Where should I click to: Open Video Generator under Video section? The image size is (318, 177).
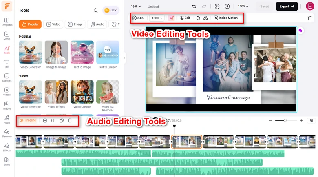[x=31, y=94]
